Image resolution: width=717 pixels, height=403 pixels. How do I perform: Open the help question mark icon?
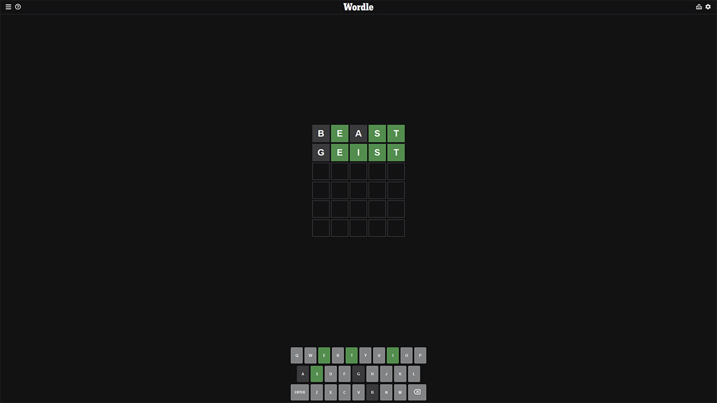(x=18, y=7)
